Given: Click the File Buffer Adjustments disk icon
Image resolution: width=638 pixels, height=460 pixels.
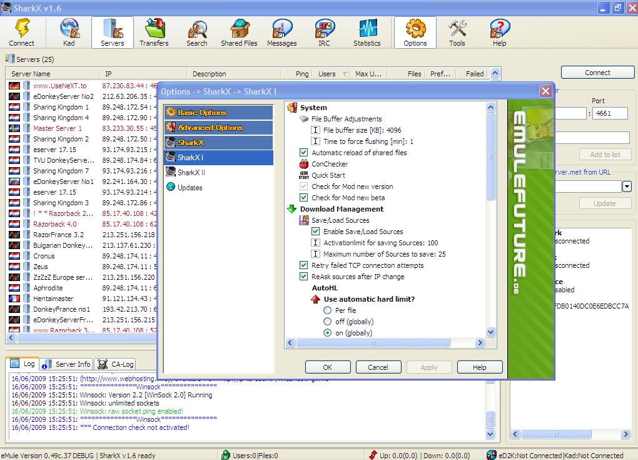Looking at the screenshot, I should [x=303, y=119].
